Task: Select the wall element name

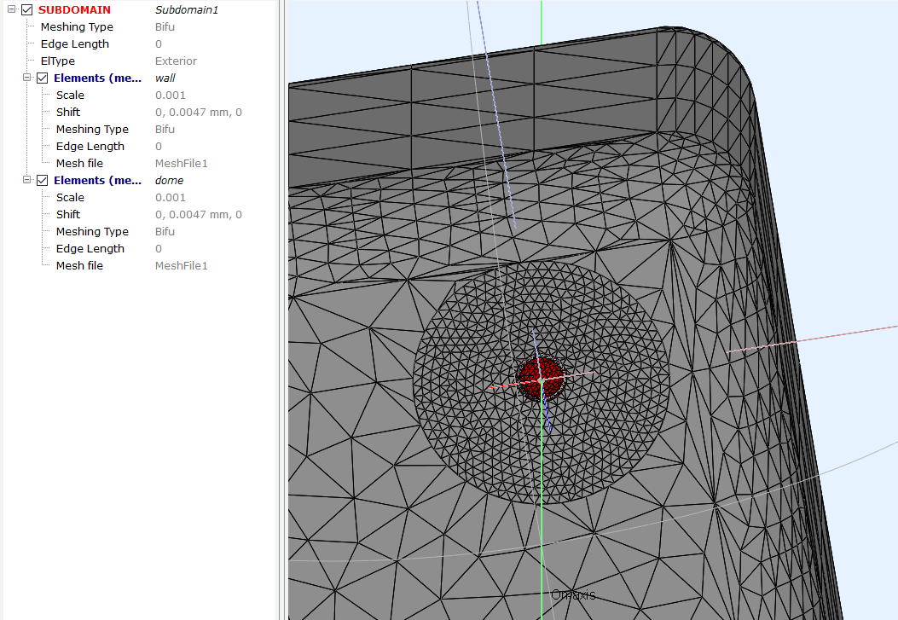Action: coord(165,78)
